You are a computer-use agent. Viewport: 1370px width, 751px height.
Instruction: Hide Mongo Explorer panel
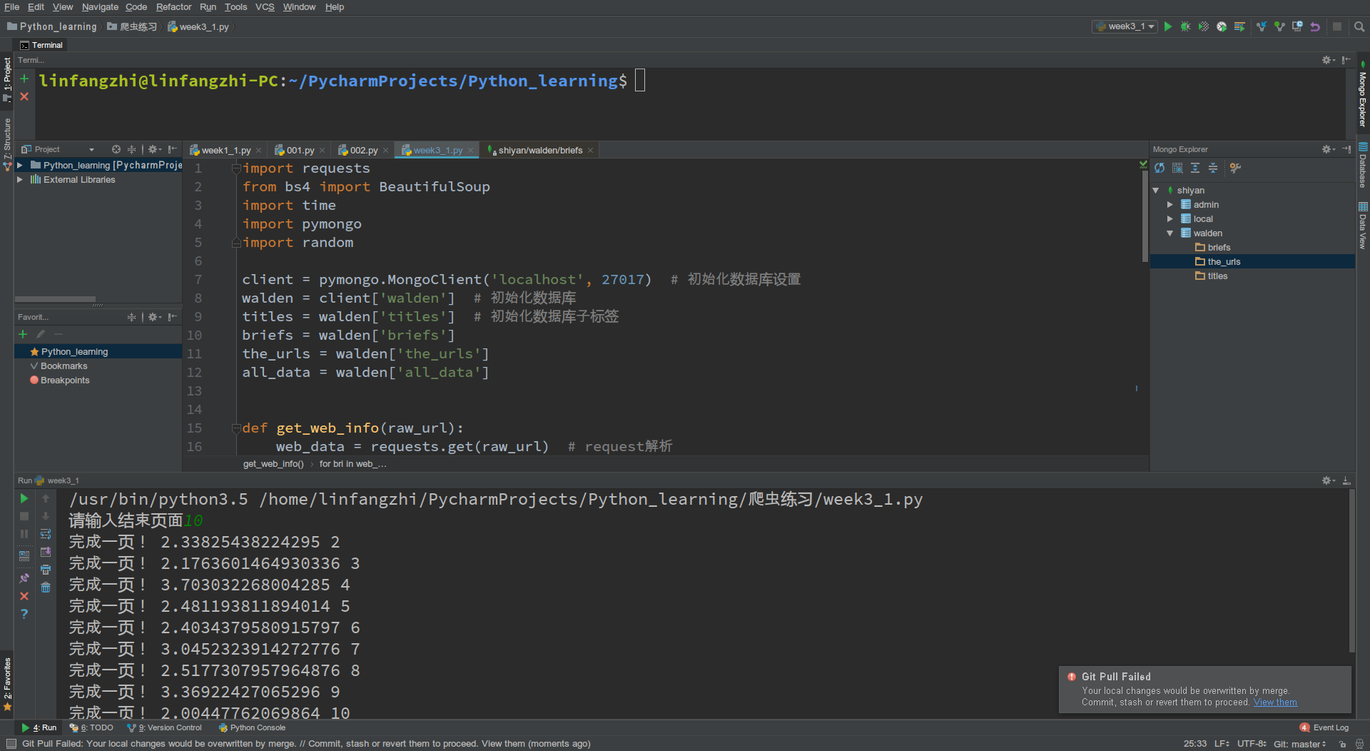click(1346, 149)
